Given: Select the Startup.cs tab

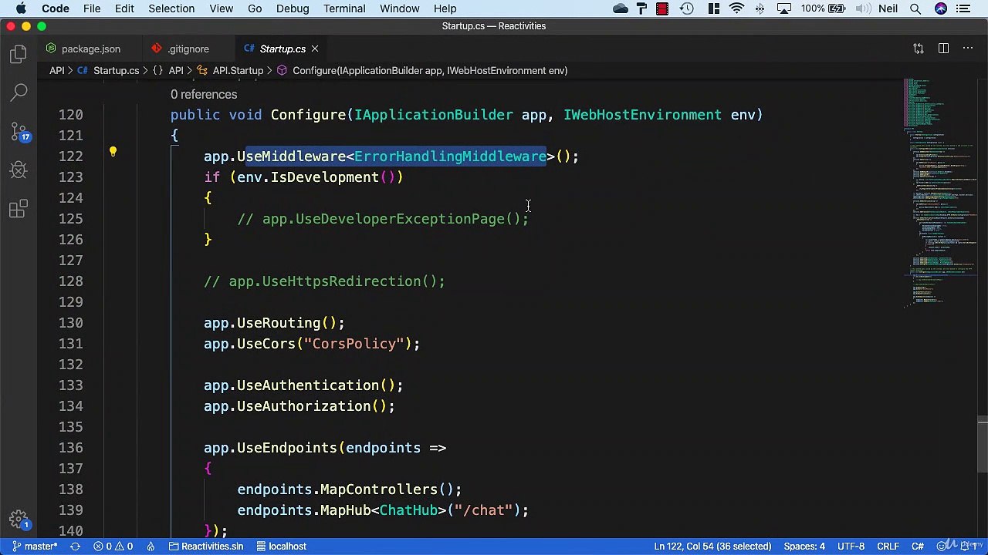Looking at the screenshot, I should 283,49.
